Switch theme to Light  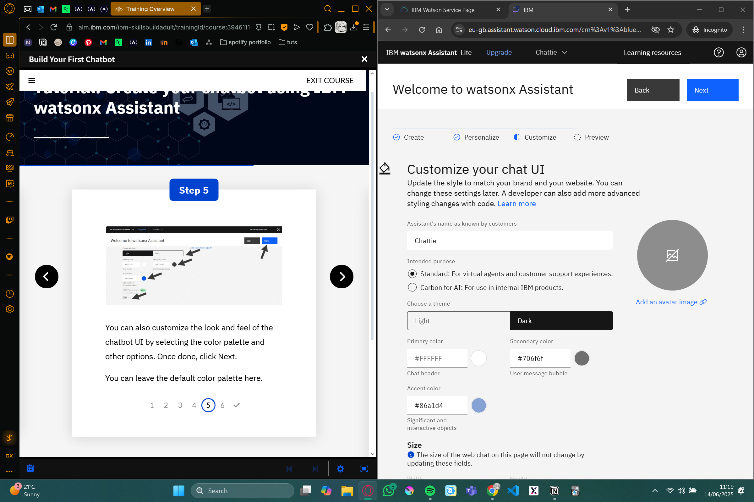458,320
